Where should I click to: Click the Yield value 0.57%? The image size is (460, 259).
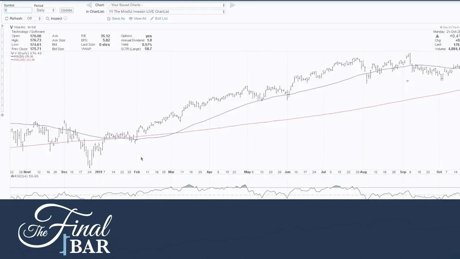click(x=147, y=45)
